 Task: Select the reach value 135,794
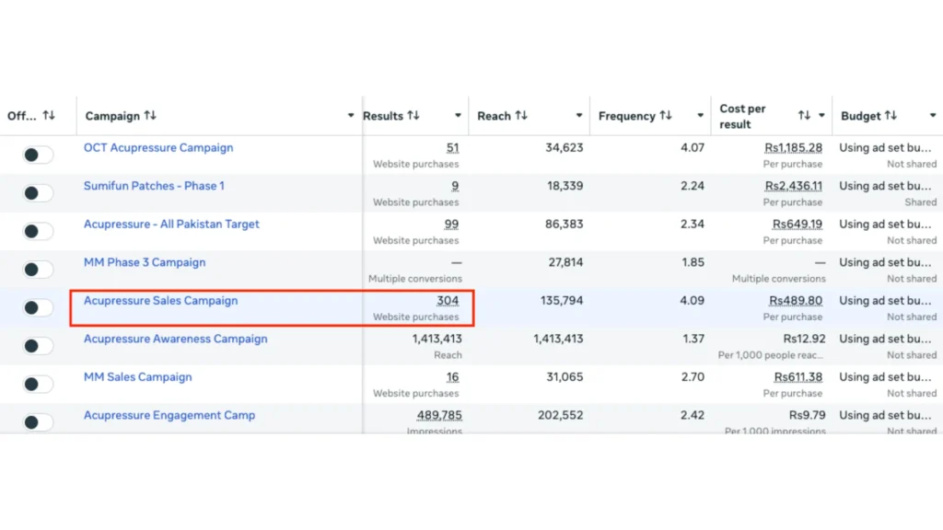pyautogui.click(x=562, y=301)
